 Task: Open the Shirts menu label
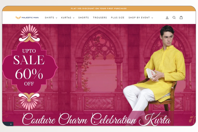(49, 18)
